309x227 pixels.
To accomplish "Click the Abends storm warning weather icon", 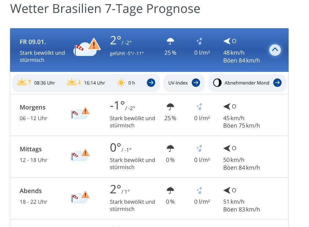I will (80, 197).
